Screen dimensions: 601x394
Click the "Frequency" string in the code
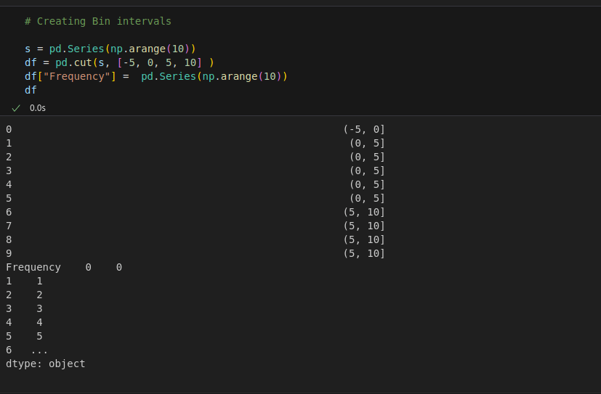pos(76,76)
